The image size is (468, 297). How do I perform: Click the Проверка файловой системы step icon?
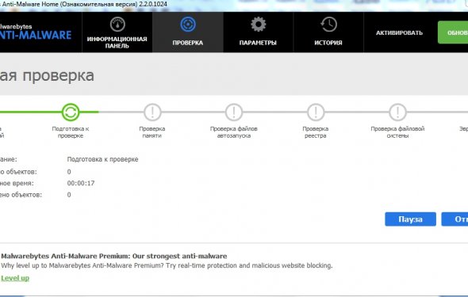tap(397, 112)
